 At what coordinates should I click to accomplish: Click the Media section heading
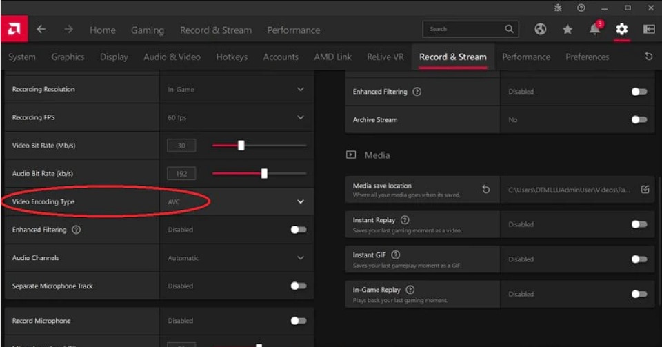coord(377,155)
